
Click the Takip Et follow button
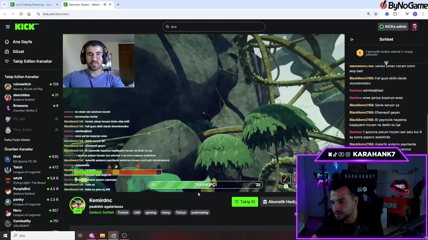pos(245,202)
